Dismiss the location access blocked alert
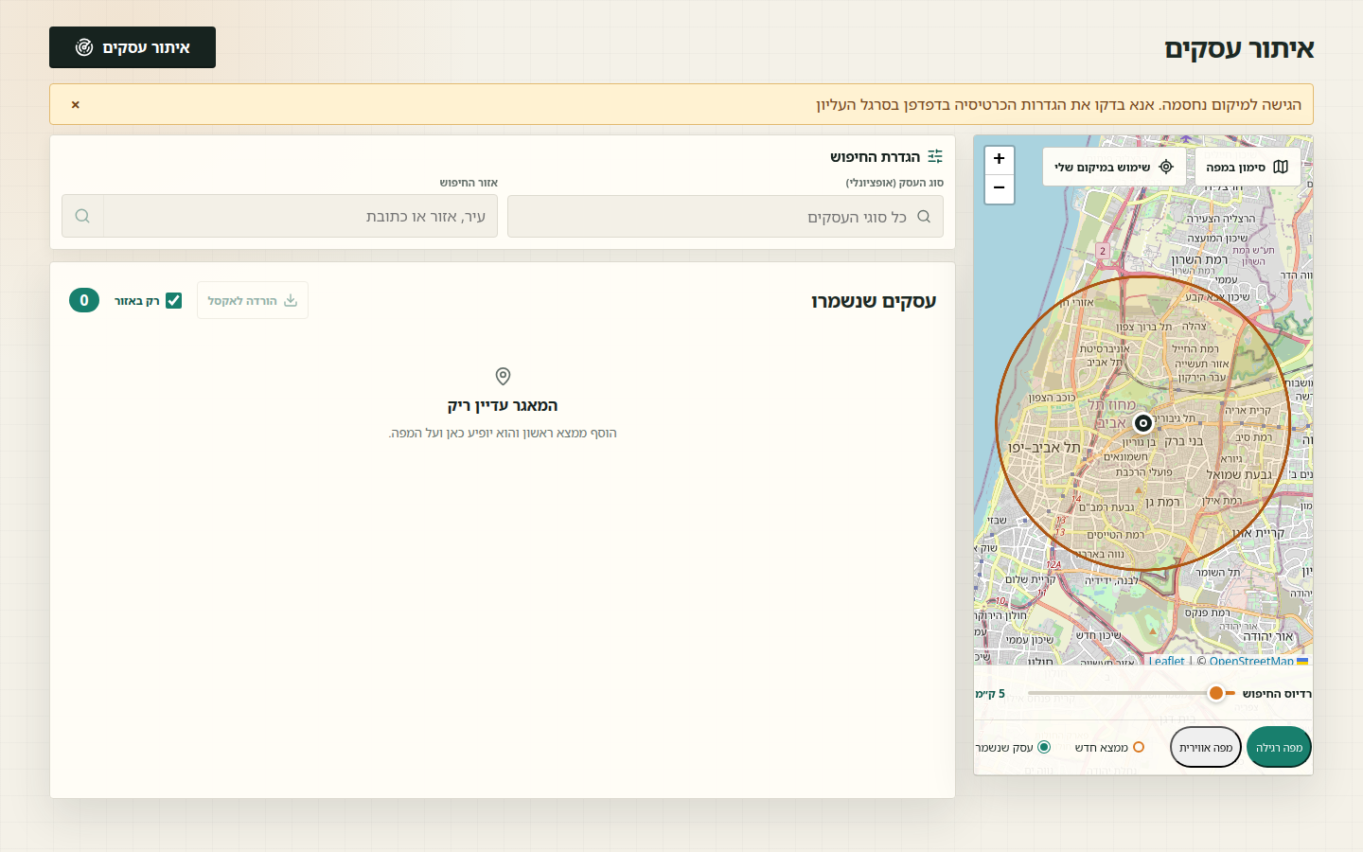The width and height of the screenshot is (1363, 852). (76, 104)
